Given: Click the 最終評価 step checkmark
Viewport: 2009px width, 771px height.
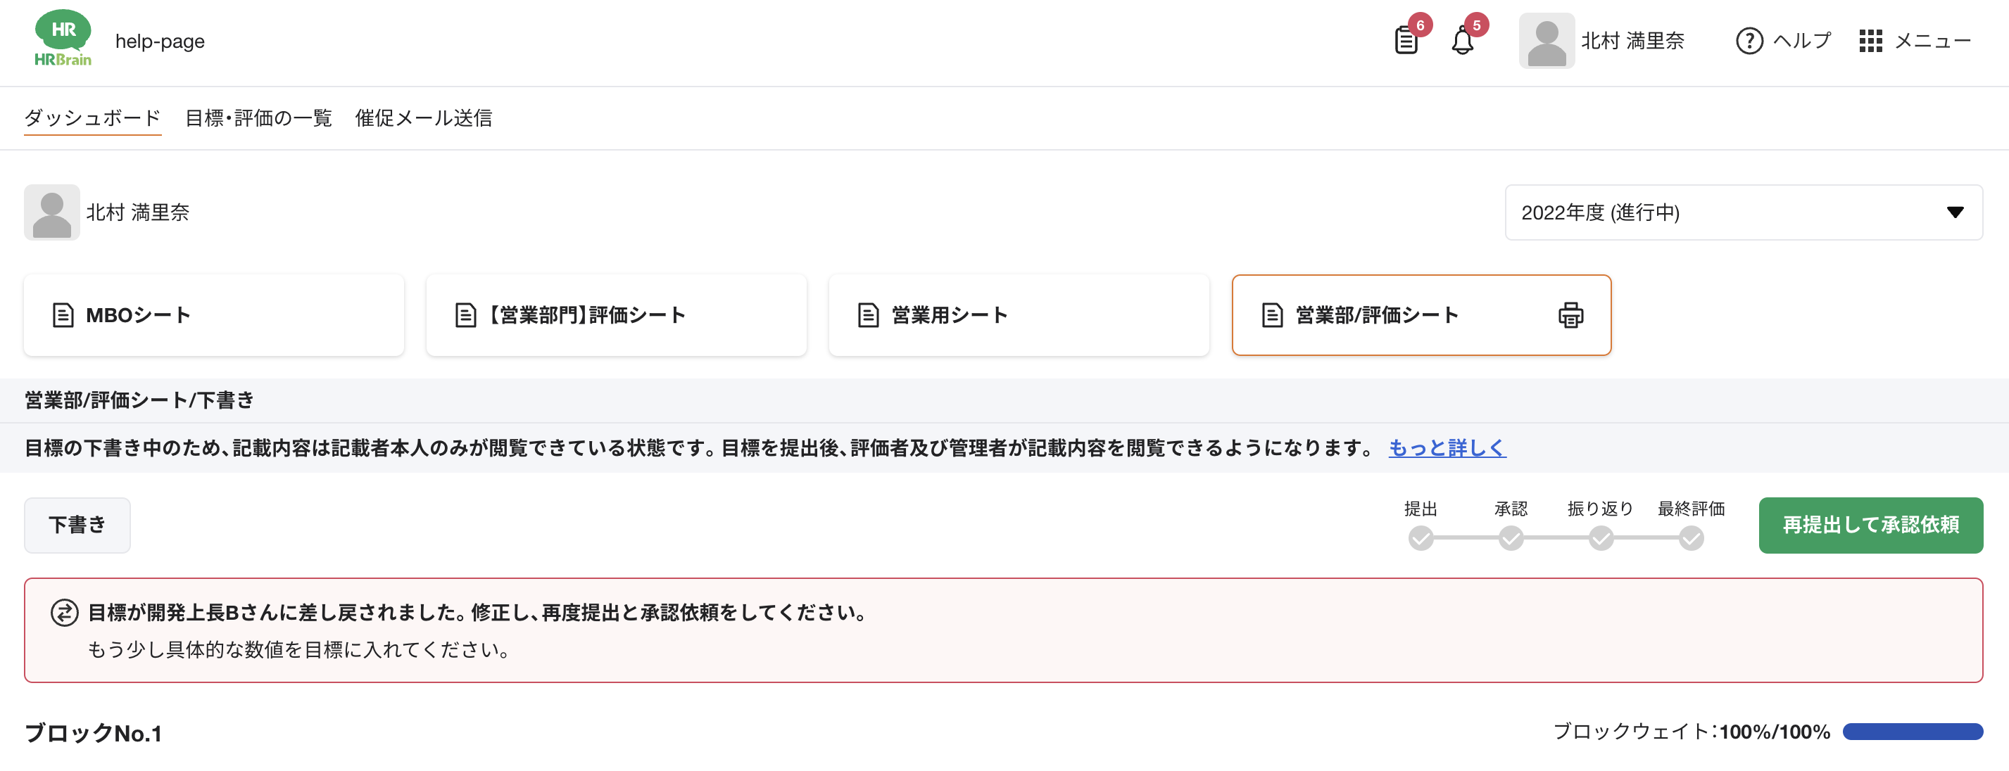Looking at the screenshot, I should pyautogui.click(x=1691, y=538).
